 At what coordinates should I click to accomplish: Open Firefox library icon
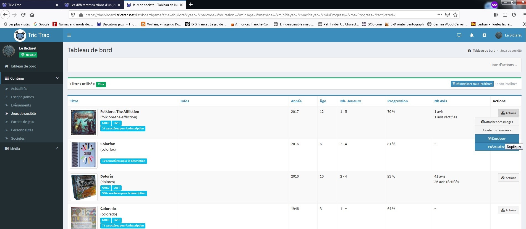[x=496, y=15]
